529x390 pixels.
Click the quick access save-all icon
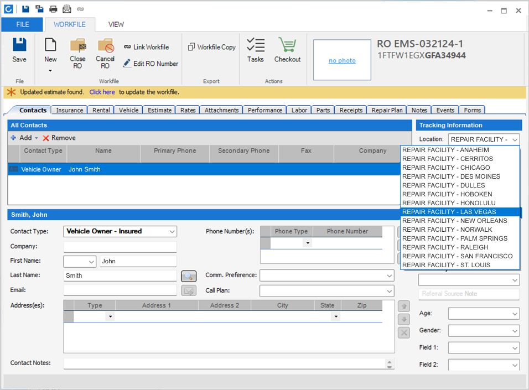[x=39, y=9]
